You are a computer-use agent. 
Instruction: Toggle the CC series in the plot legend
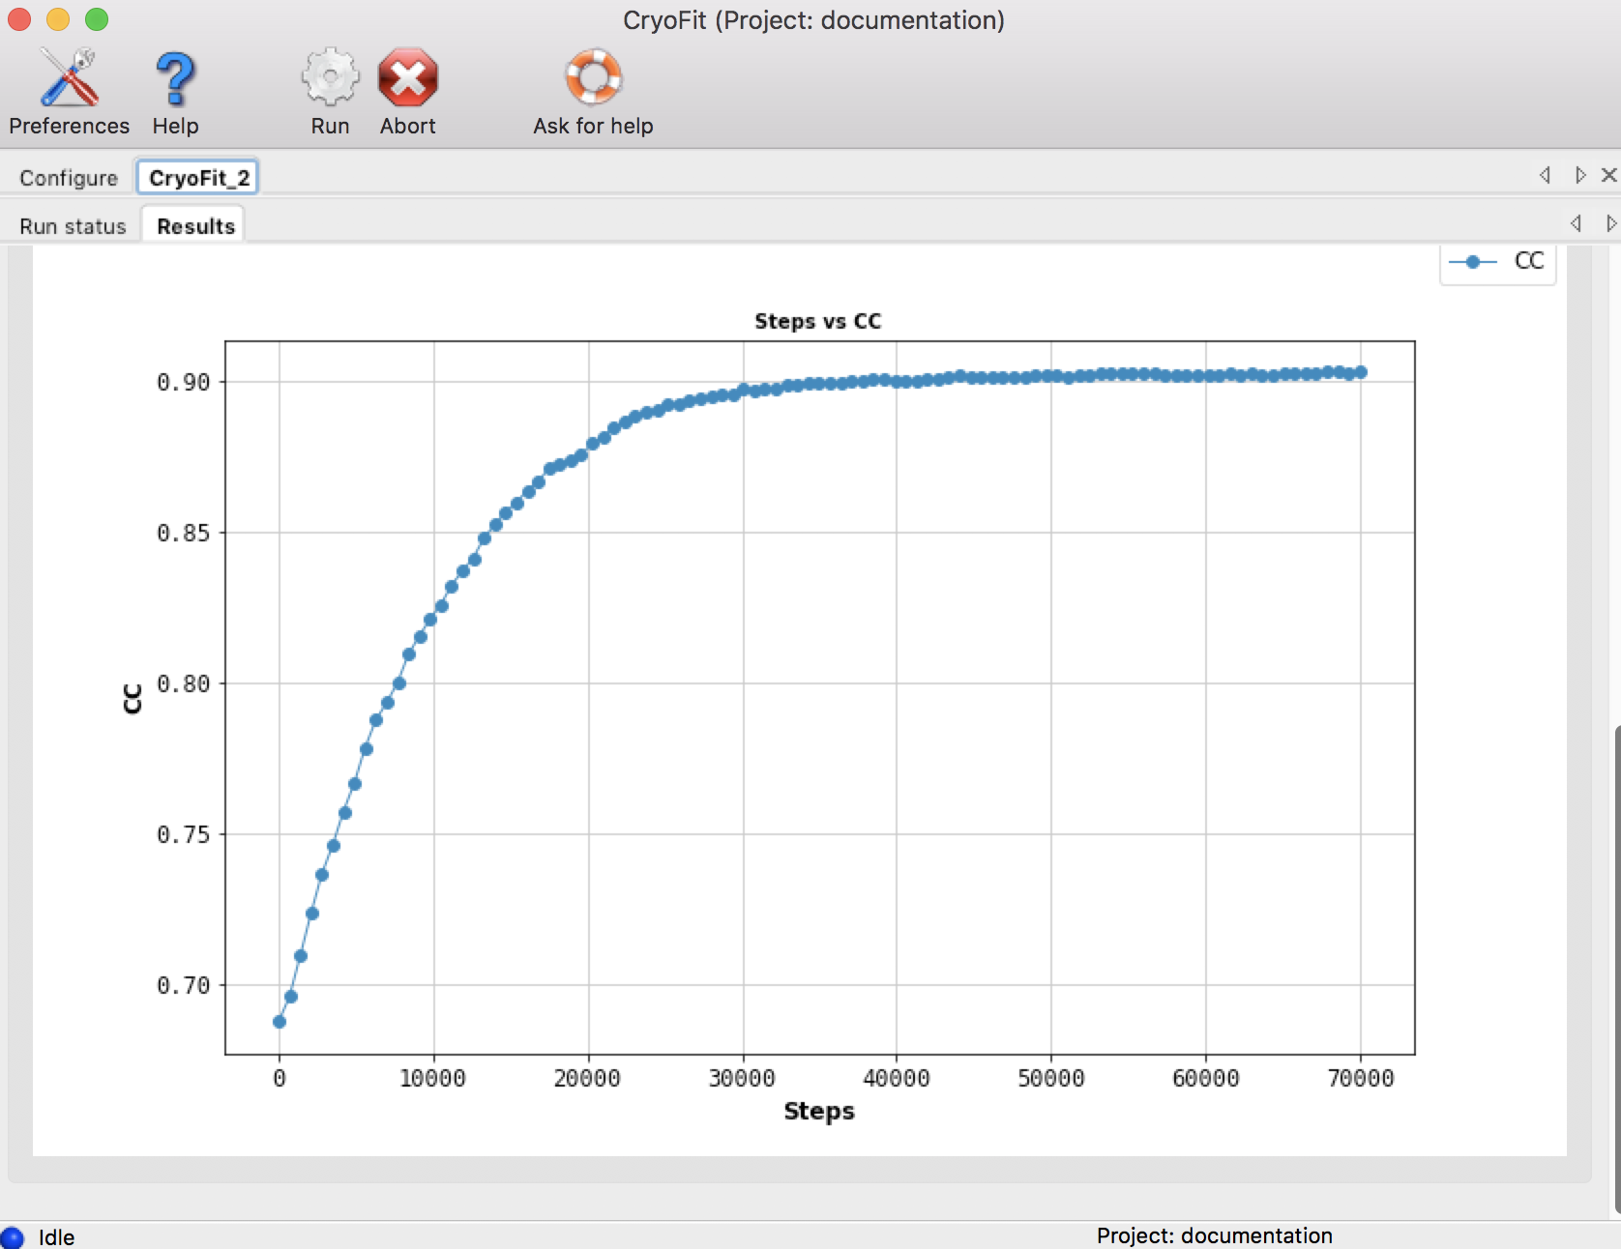click(1497, 261)
